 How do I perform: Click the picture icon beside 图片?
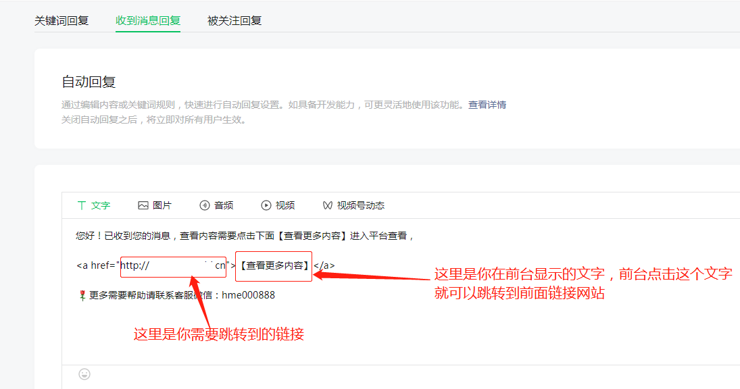pos(143,205)
